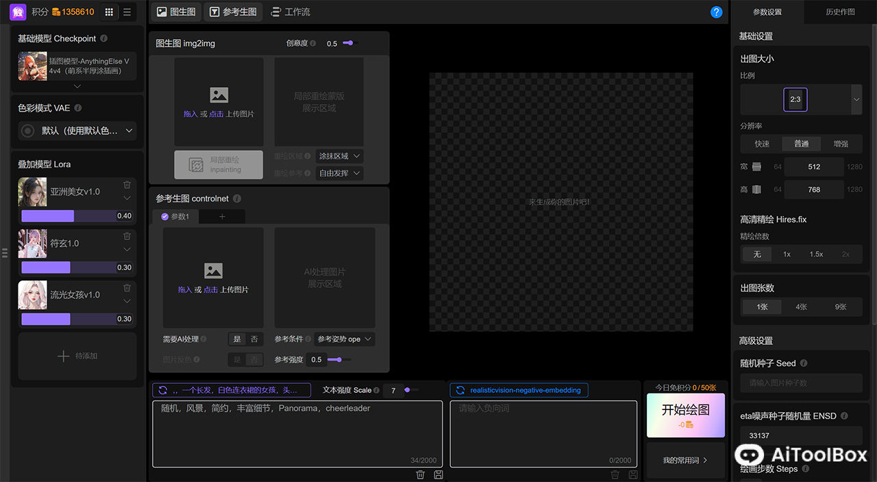Click the 随机种子 Seed input field
The height and width of the screenshot is (482, 877).
click(x=801, y=383)
